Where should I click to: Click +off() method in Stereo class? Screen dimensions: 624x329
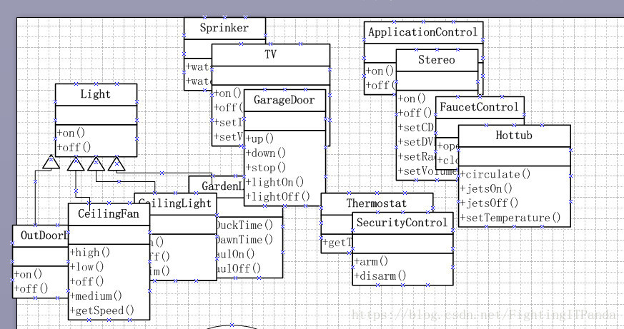415,113
